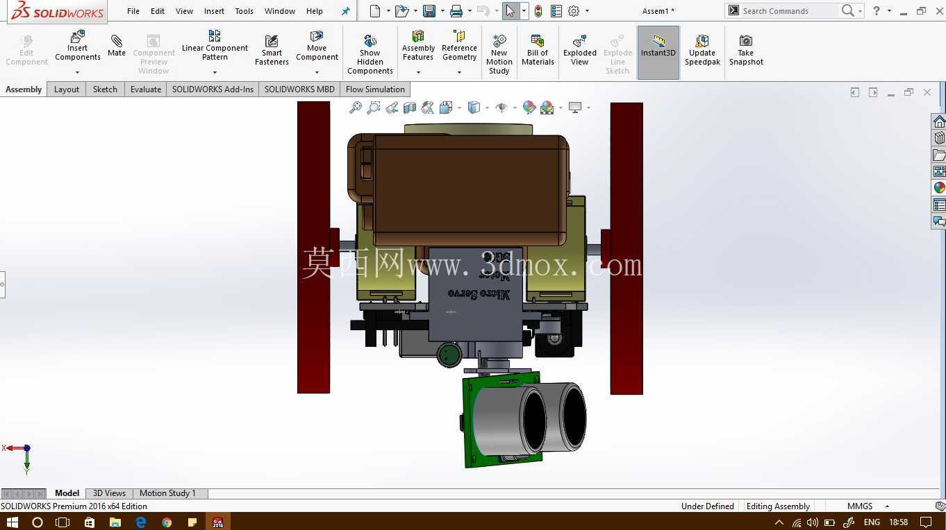Select the Mate tool
This screenshot has width=946, height=530.
(117, 46)
